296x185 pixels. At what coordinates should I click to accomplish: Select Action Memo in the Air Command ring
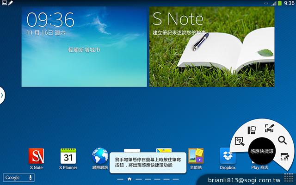(x=240, y=141)
